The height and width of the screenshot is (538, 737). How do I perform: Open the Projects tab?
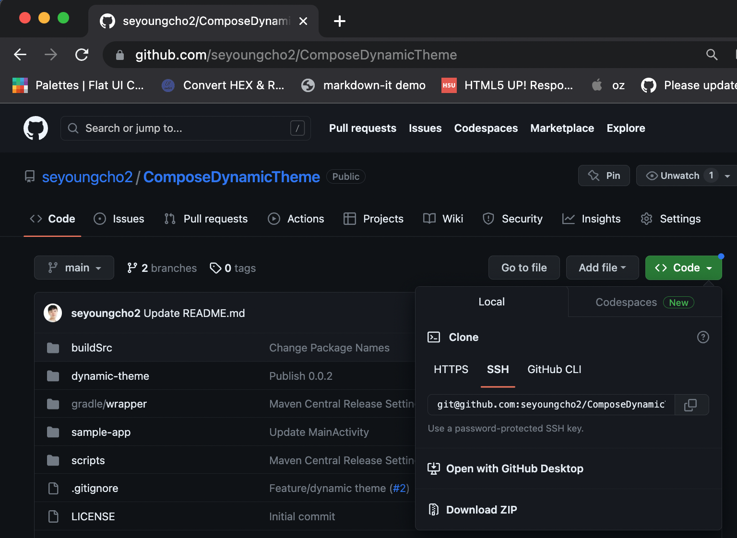[x=374, y=219]
